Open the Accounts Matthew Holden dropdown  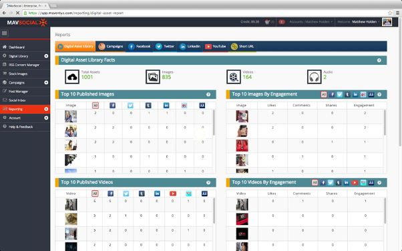[x=311, y=22]
